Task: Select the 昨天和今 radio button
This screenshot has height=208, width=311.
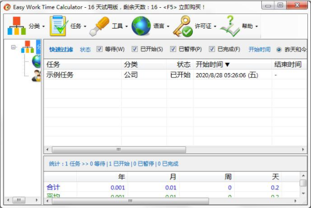Action: (279, 49)
